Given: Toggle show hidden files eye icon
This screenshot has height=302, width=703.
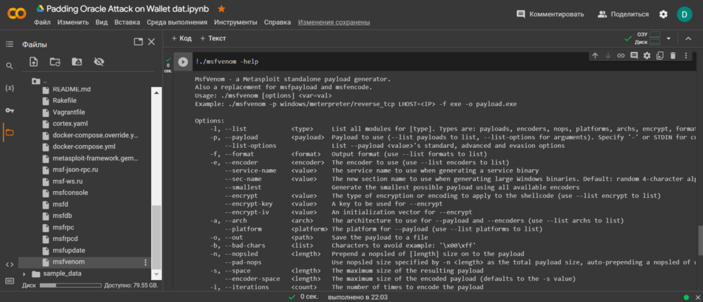Looking at the screenshot, I should (x=99, y=62).
